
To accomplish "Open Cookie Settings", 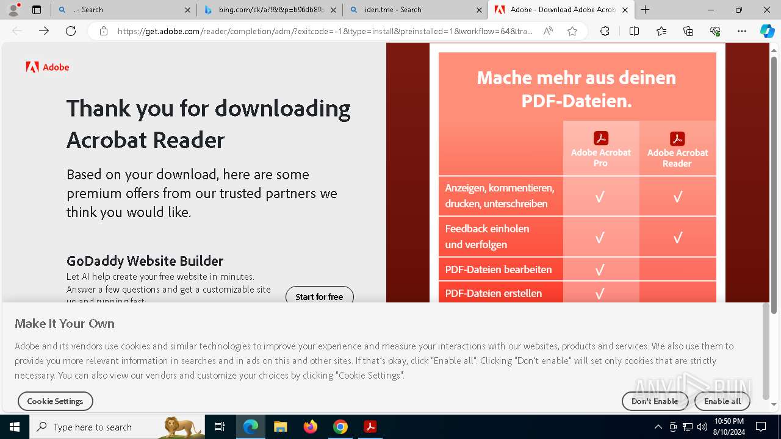I will pos(55,401).
